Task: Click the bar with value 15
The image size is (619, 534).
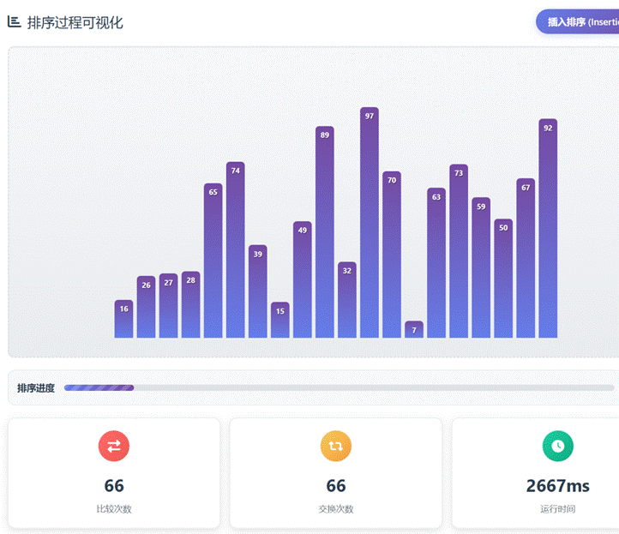Action: [x=280, y=321]
